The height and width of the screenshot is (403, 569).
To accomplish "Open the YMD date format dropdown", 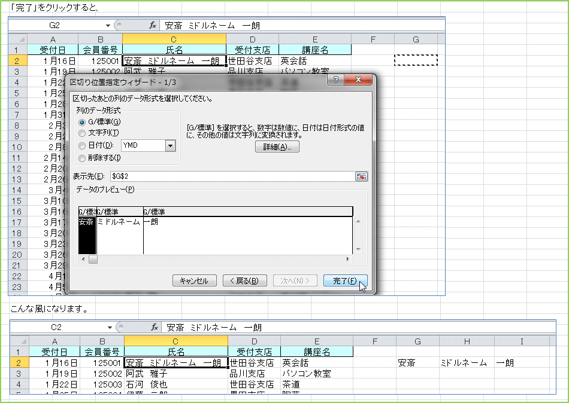I will (x=171, y=146).
